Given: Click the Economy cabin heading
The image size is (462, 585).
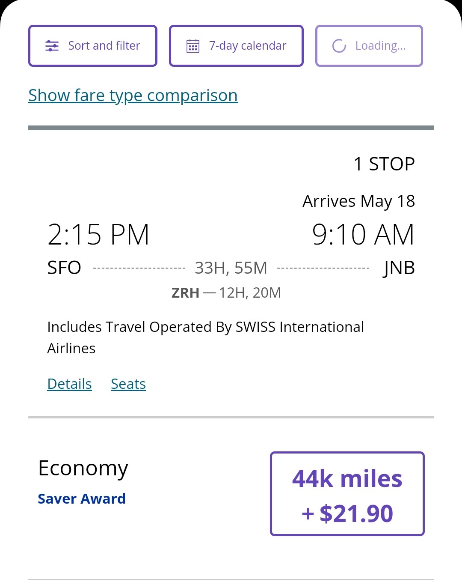Looking at the screenshot, I should (x=83, y=468).
